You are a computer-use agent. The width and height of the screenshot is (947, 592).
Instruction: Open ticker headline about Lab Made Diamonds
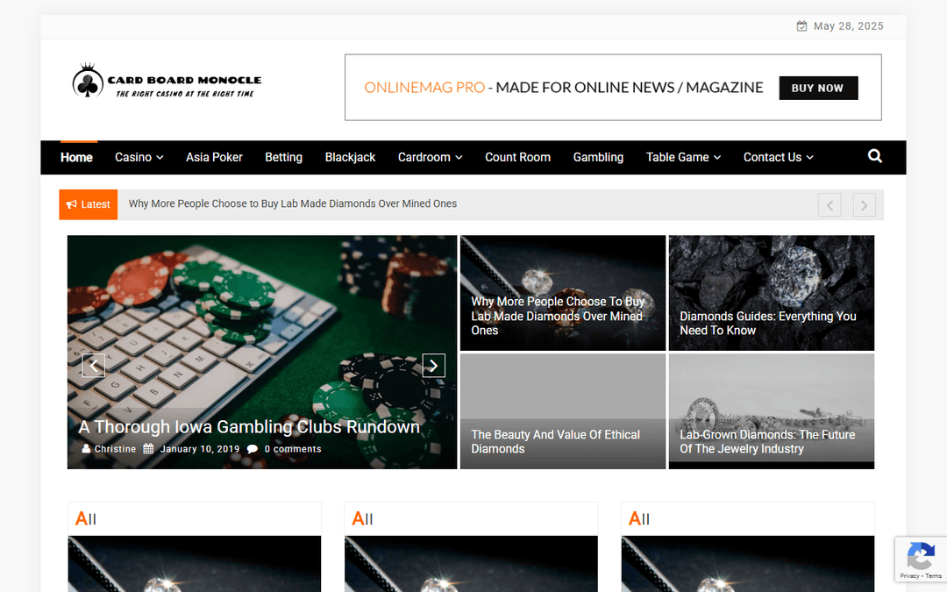[x=293, y=204]
